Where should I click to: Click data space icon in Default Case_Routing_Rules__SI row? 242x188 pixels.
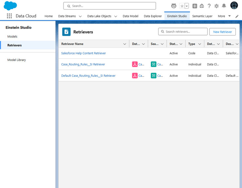(135, 75)
